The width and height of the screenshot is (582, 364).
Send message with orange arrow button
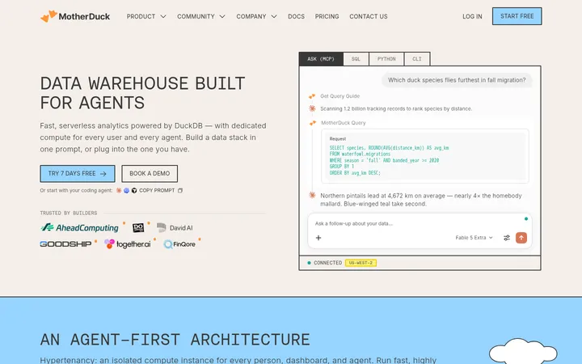coord(521,238)
